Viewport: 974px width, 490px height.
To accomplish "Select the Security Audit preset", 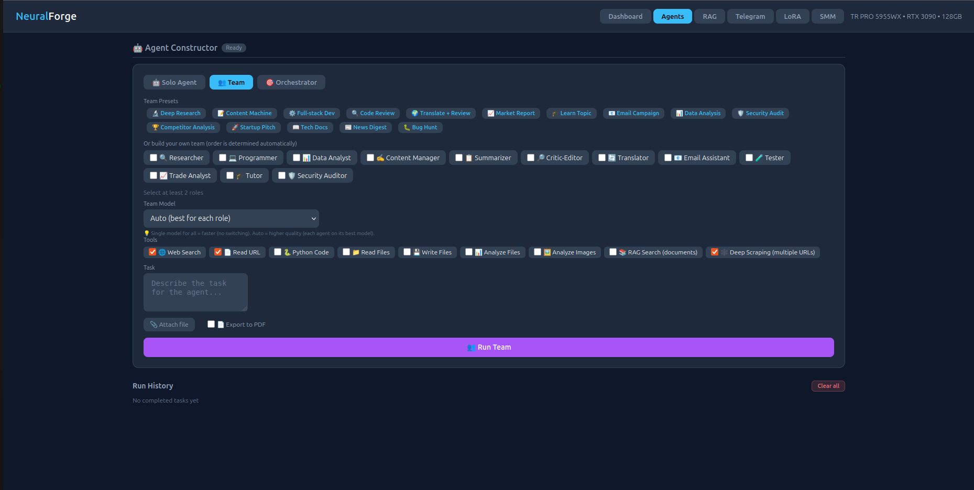I will click(x=760, y=113).
